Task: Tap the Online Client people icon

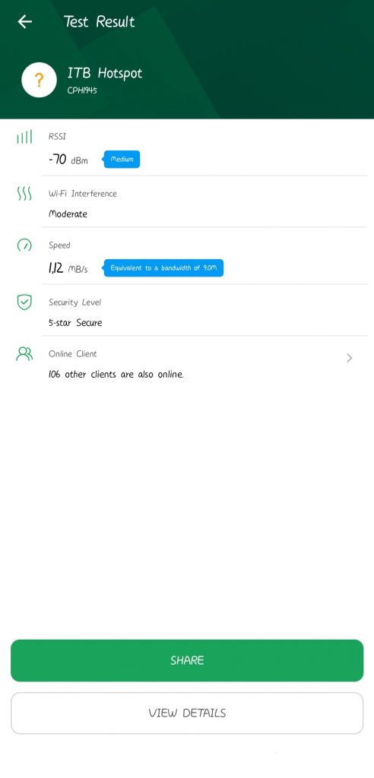Action: tap(24, 354)
